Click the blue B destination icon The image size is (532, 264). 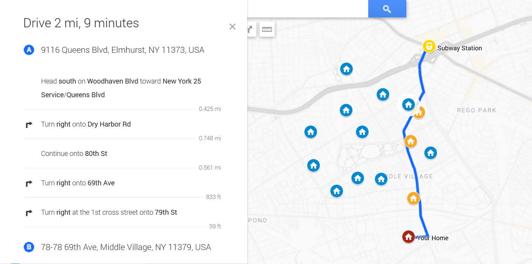point(29,247)
